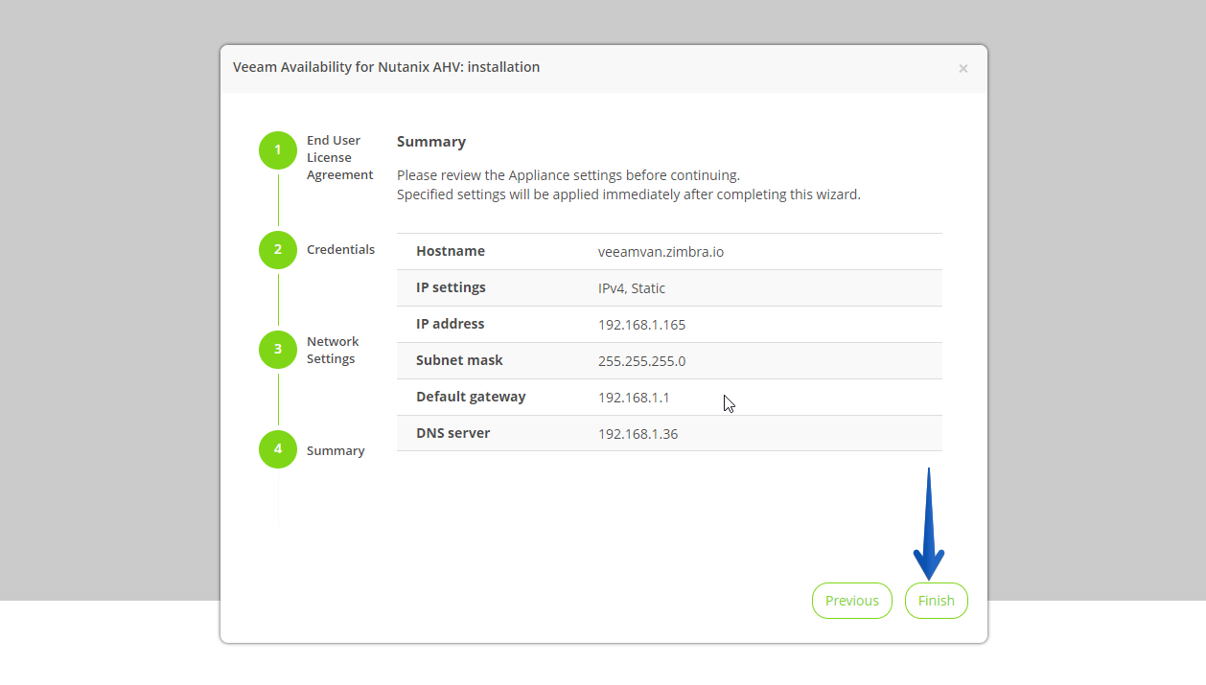Click the IP settings value IPv4, Static
1206x685 pixels.
click(632, 288)
